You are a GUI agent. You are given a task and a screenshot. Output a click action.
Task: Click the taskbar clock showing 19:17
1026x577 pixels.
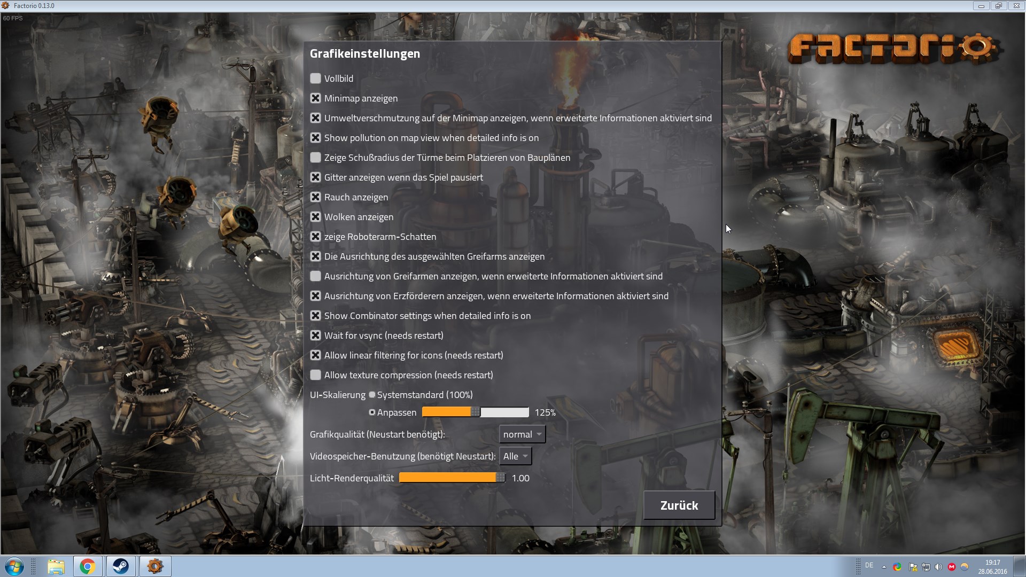(x=992, y=566)
